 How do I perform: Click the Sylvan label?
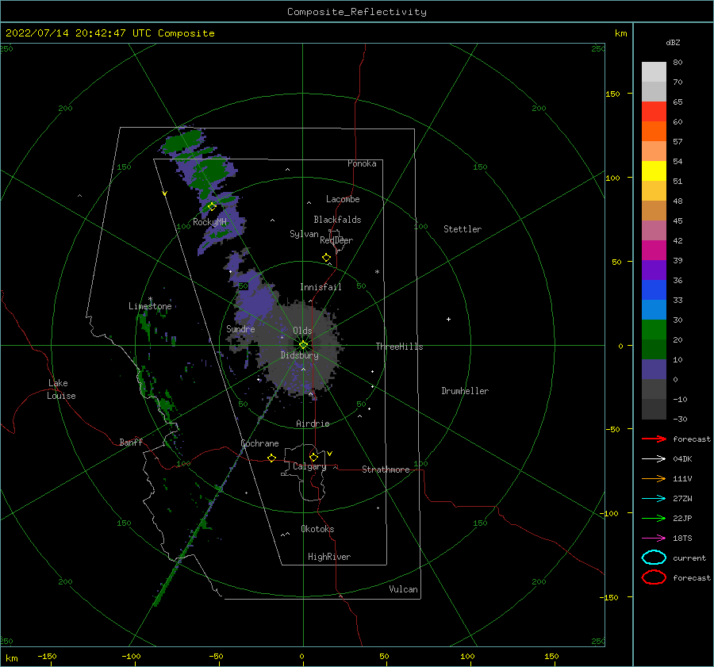point(304,234)
